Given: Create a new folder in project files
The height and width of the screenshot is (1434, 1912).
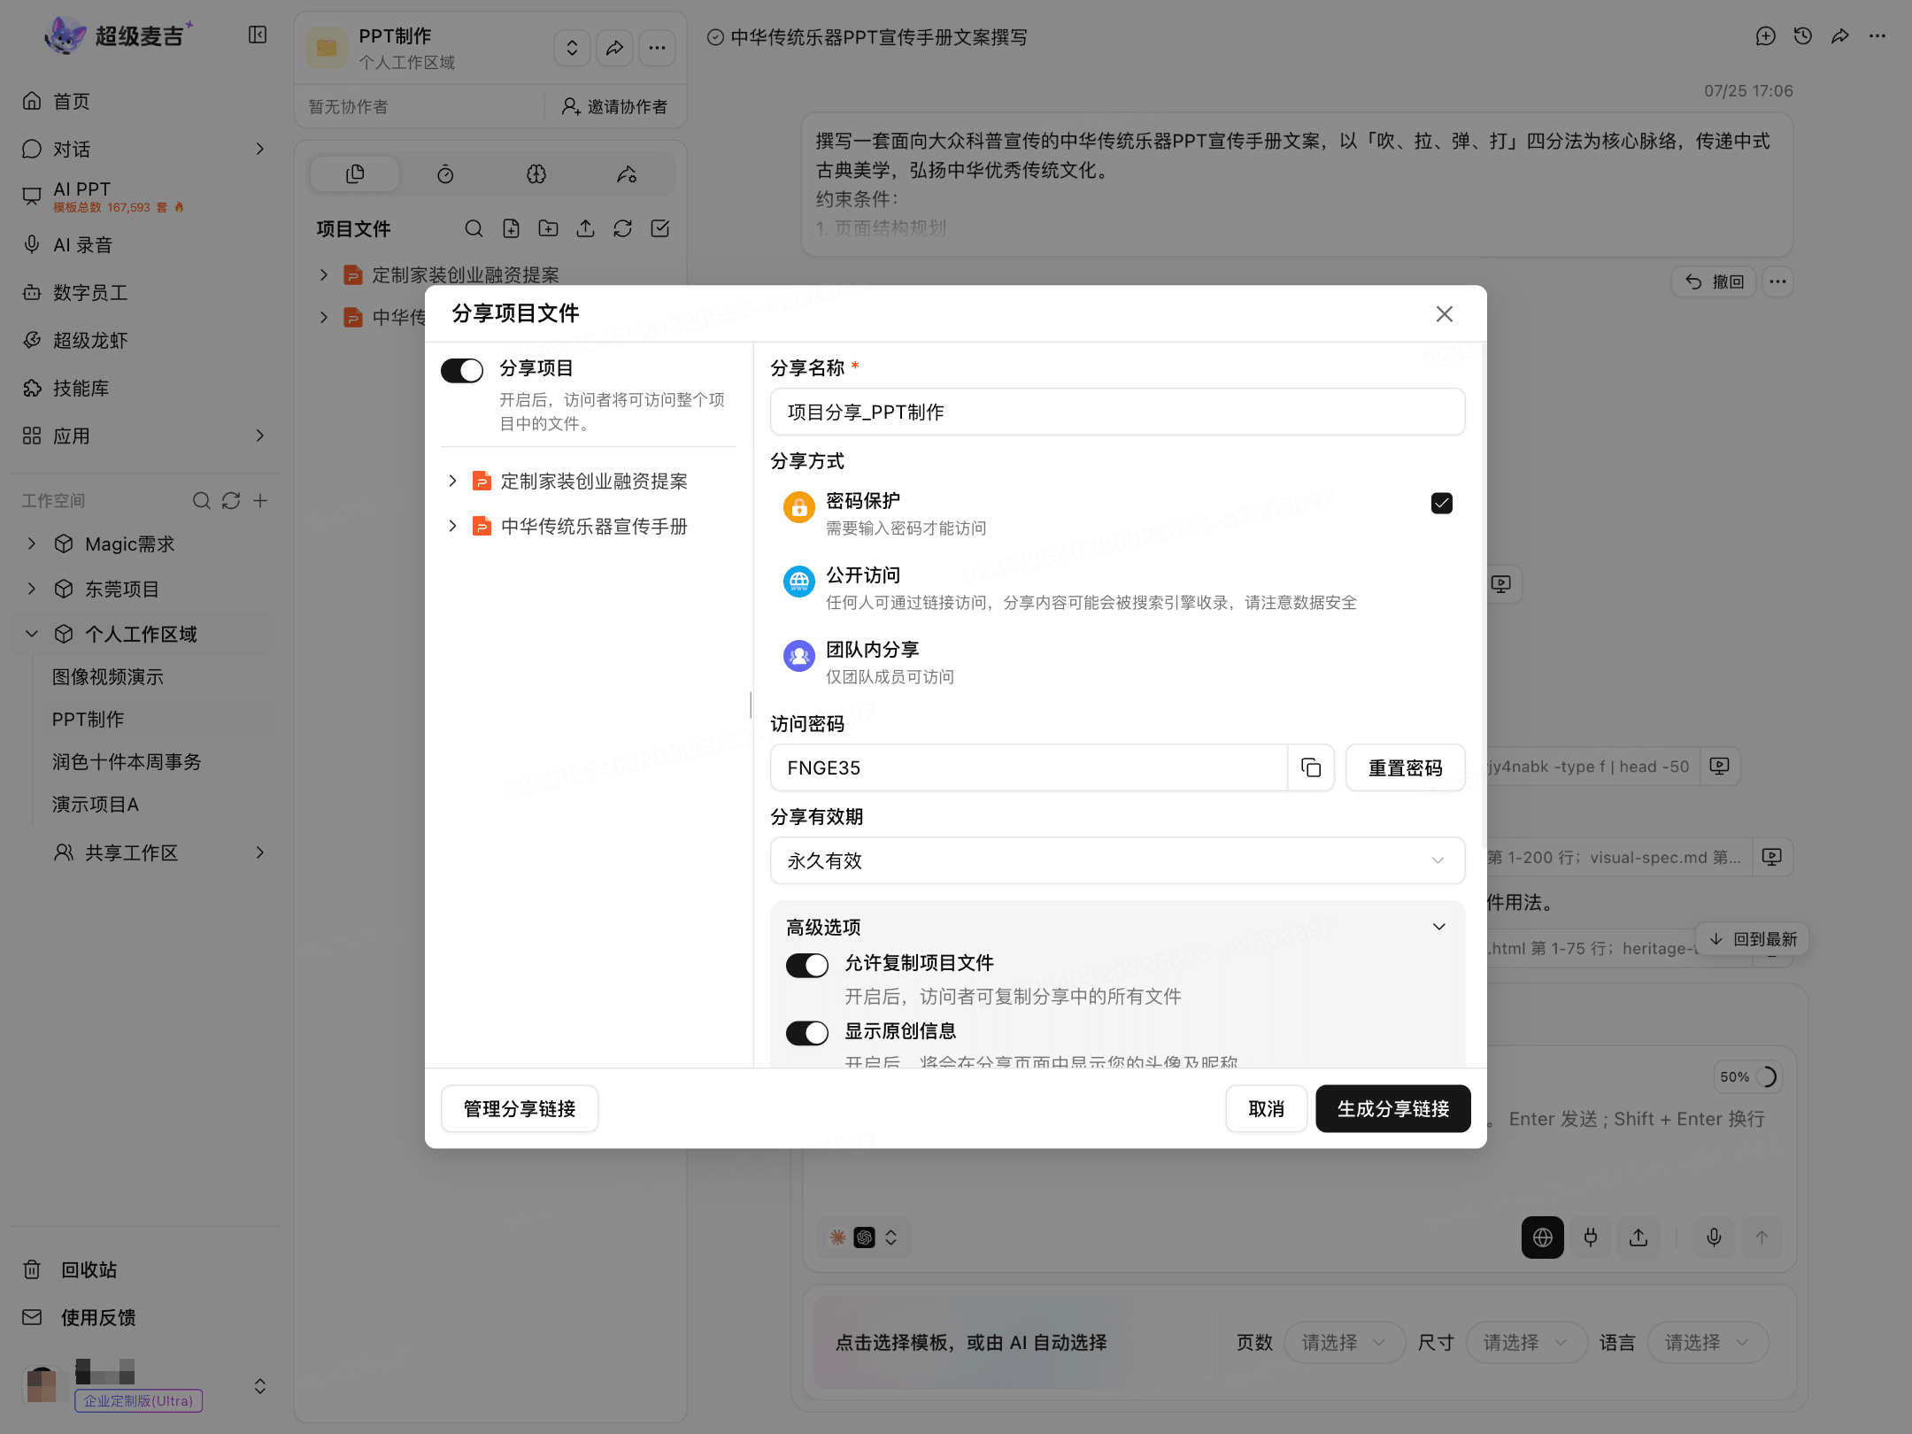Looking at the screenshot, I should pyautogui.click(x=548, y=229).
